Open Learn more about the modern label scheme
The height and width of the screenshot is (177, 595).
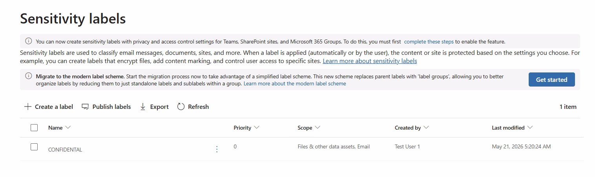click(295, 83)
